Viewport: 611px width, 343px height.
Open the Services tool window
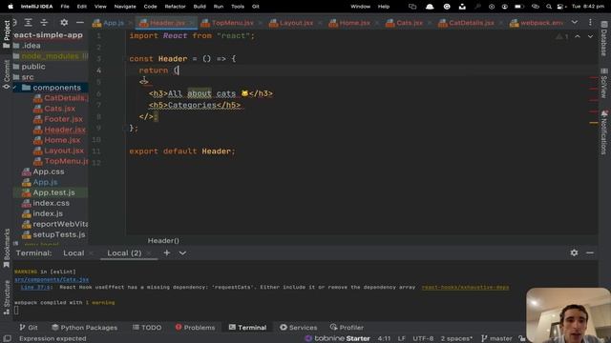[299, 328]
